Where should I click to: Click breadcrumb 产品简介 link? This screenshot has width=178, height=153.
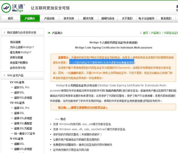[156, 33]
